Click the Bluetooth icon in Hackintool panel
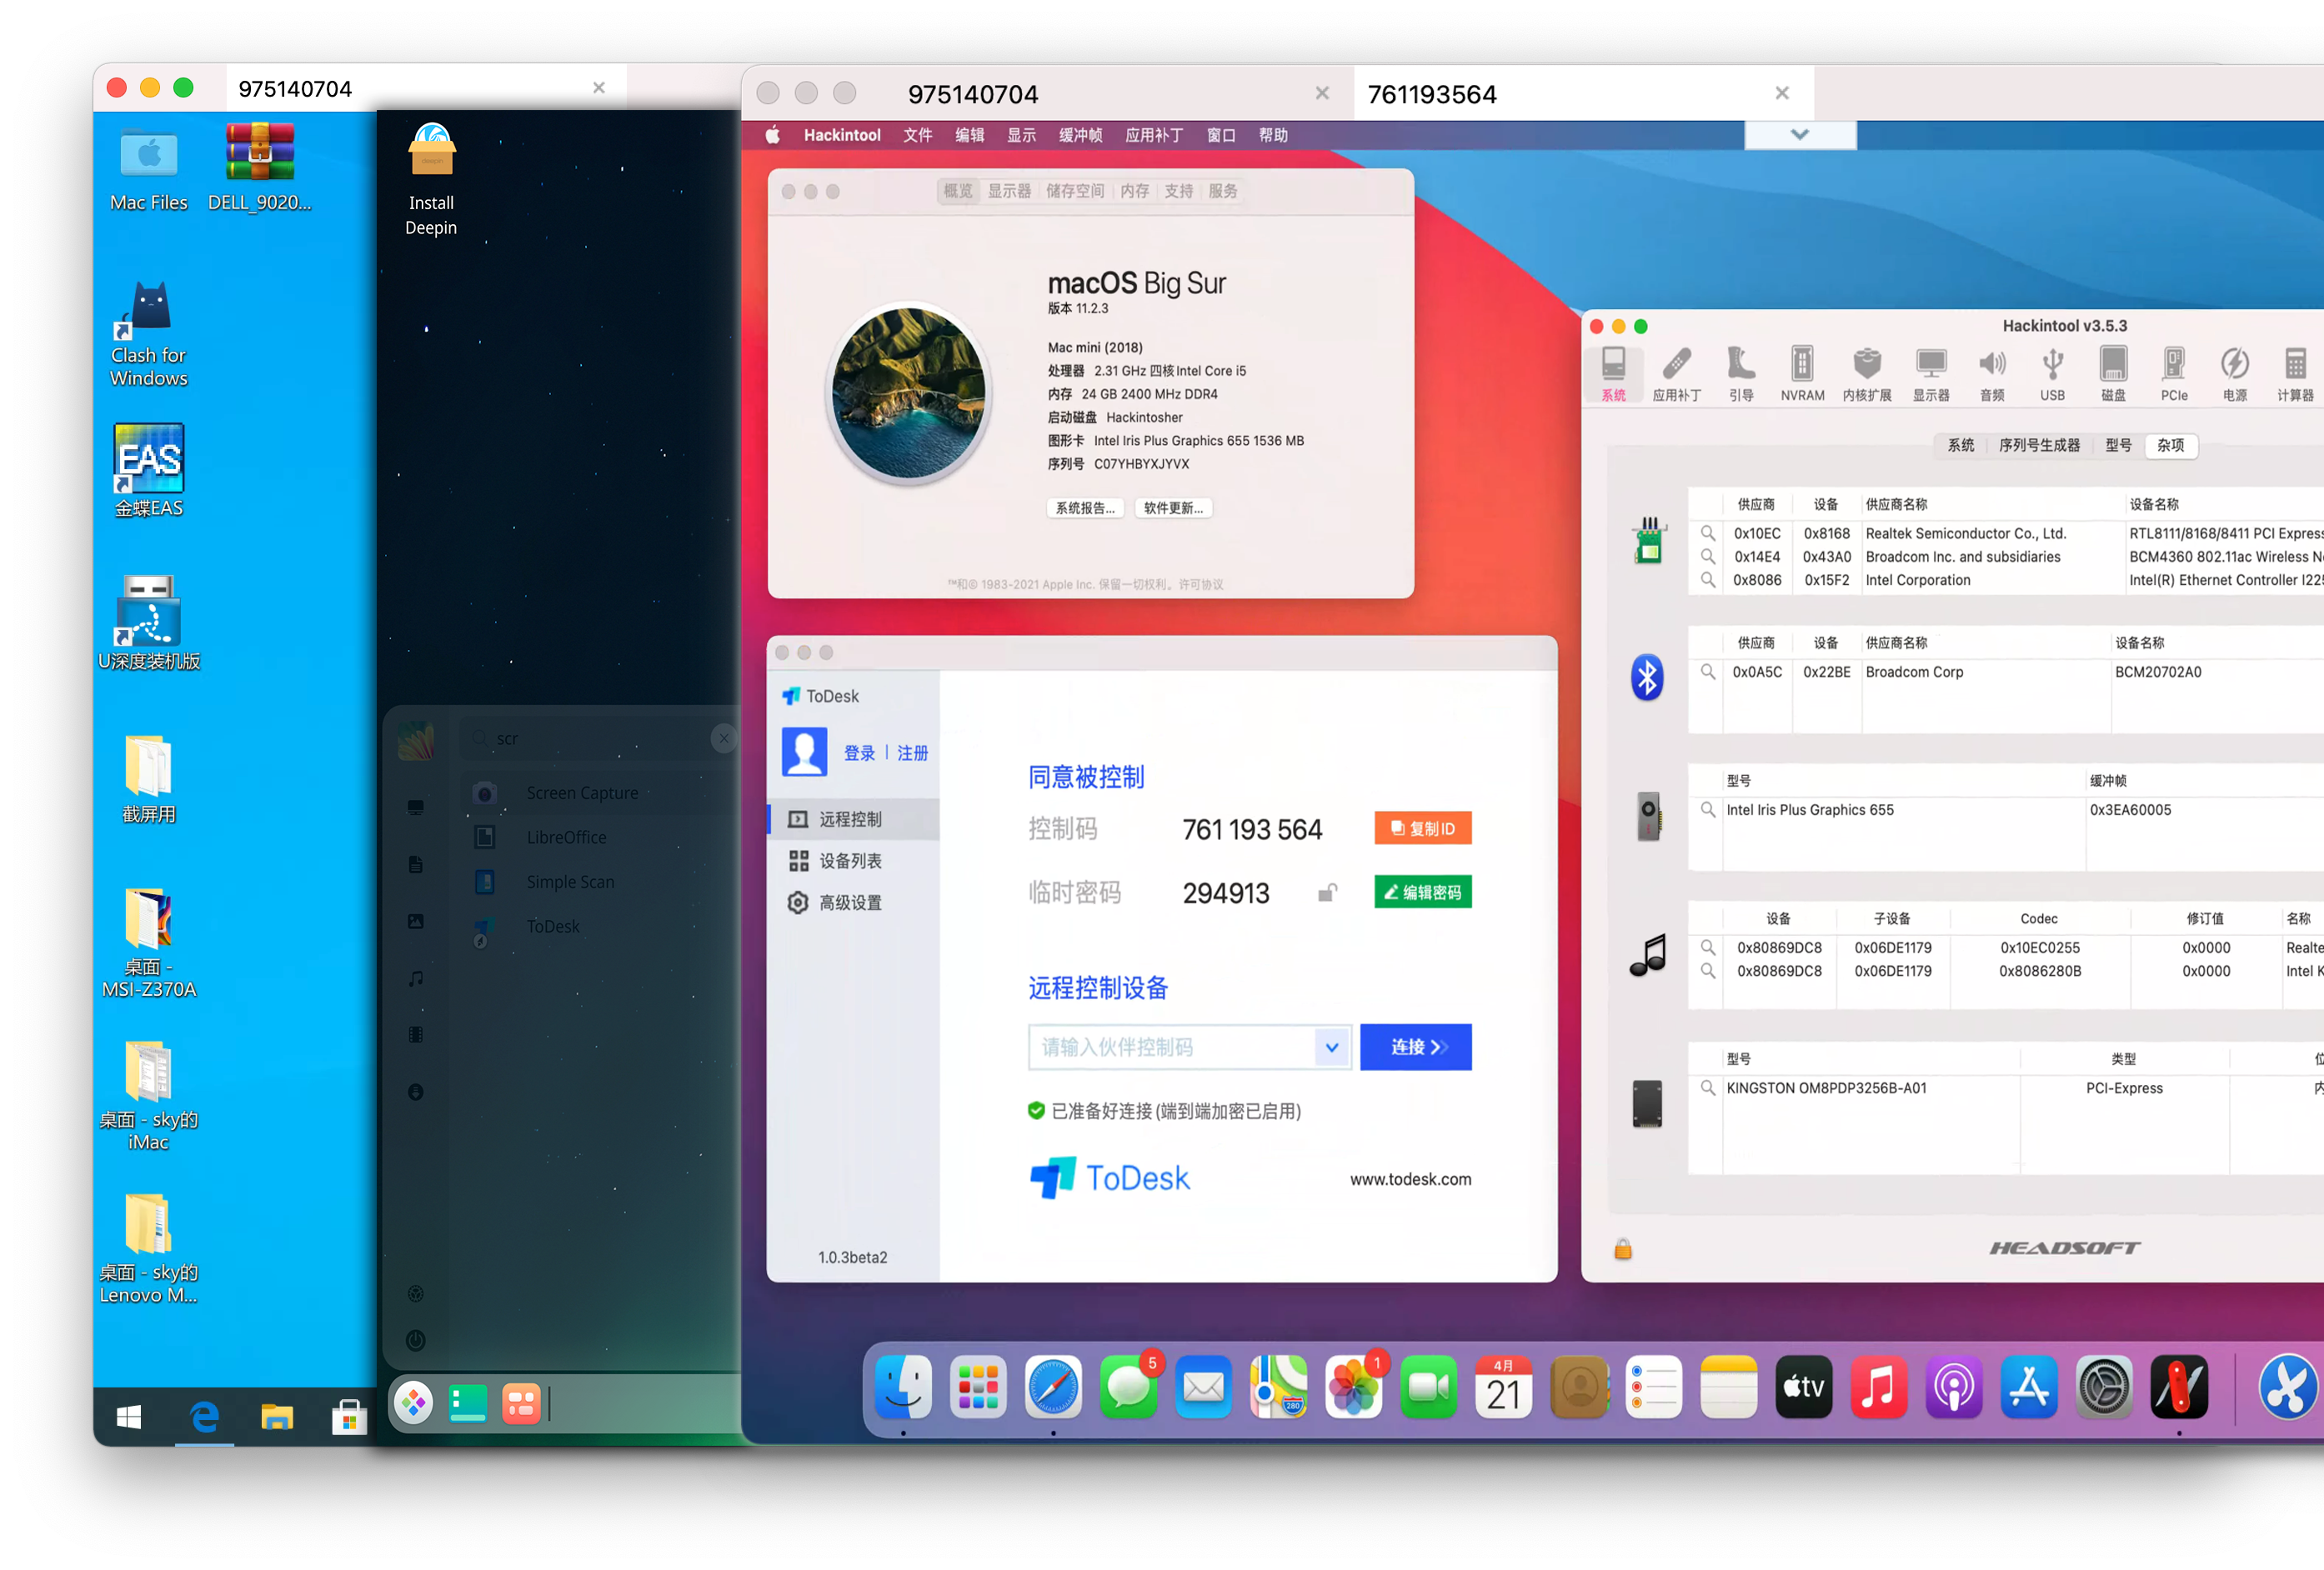Viewport: 2324px width, 1570px height. (1647, 677)
